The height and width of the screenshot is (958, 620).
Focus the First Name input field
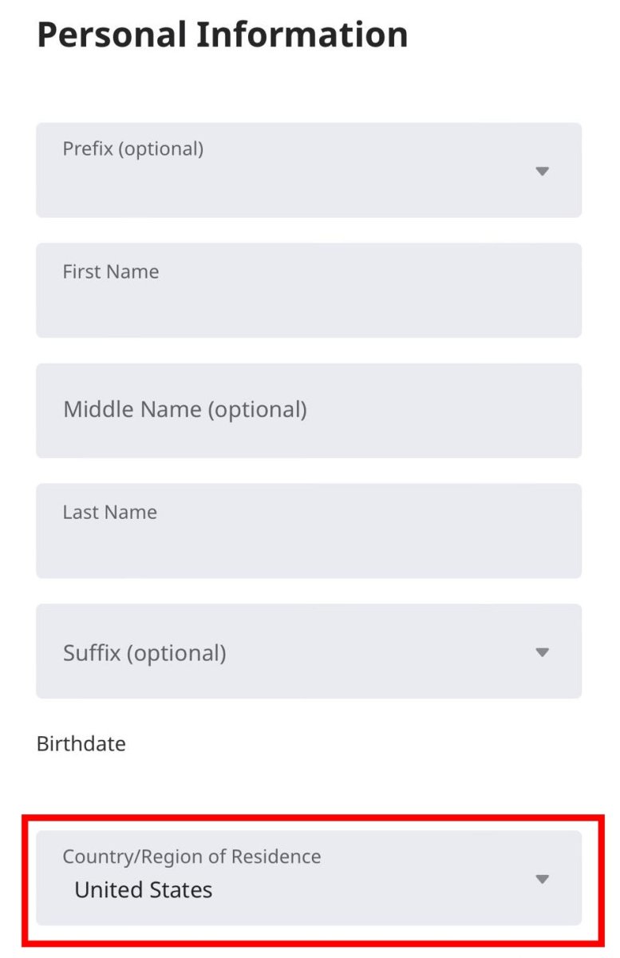309,290
